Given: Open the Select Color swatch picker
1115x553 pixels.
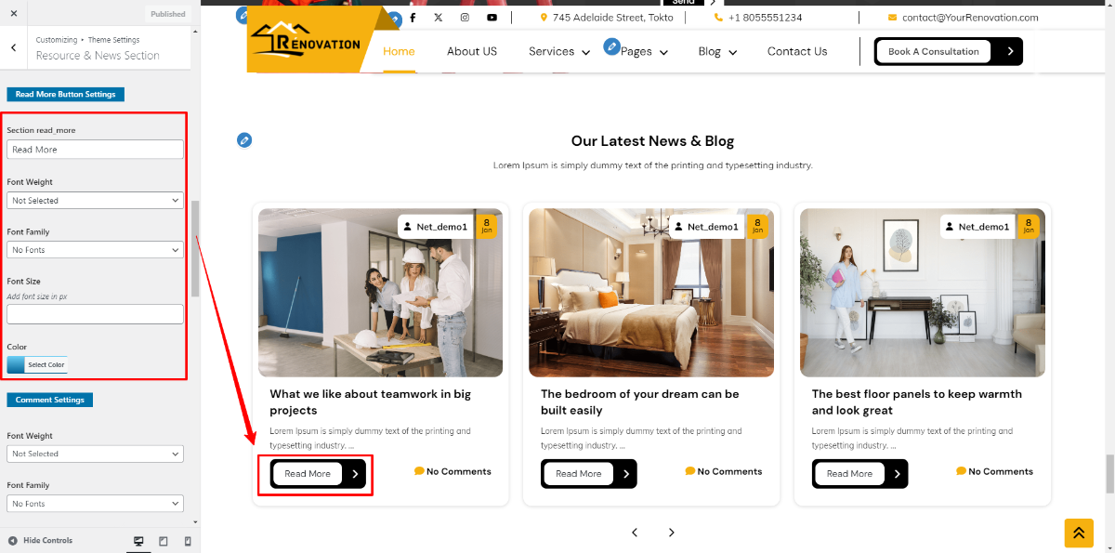Looking at the screenshot, I should tap(37, 365).
